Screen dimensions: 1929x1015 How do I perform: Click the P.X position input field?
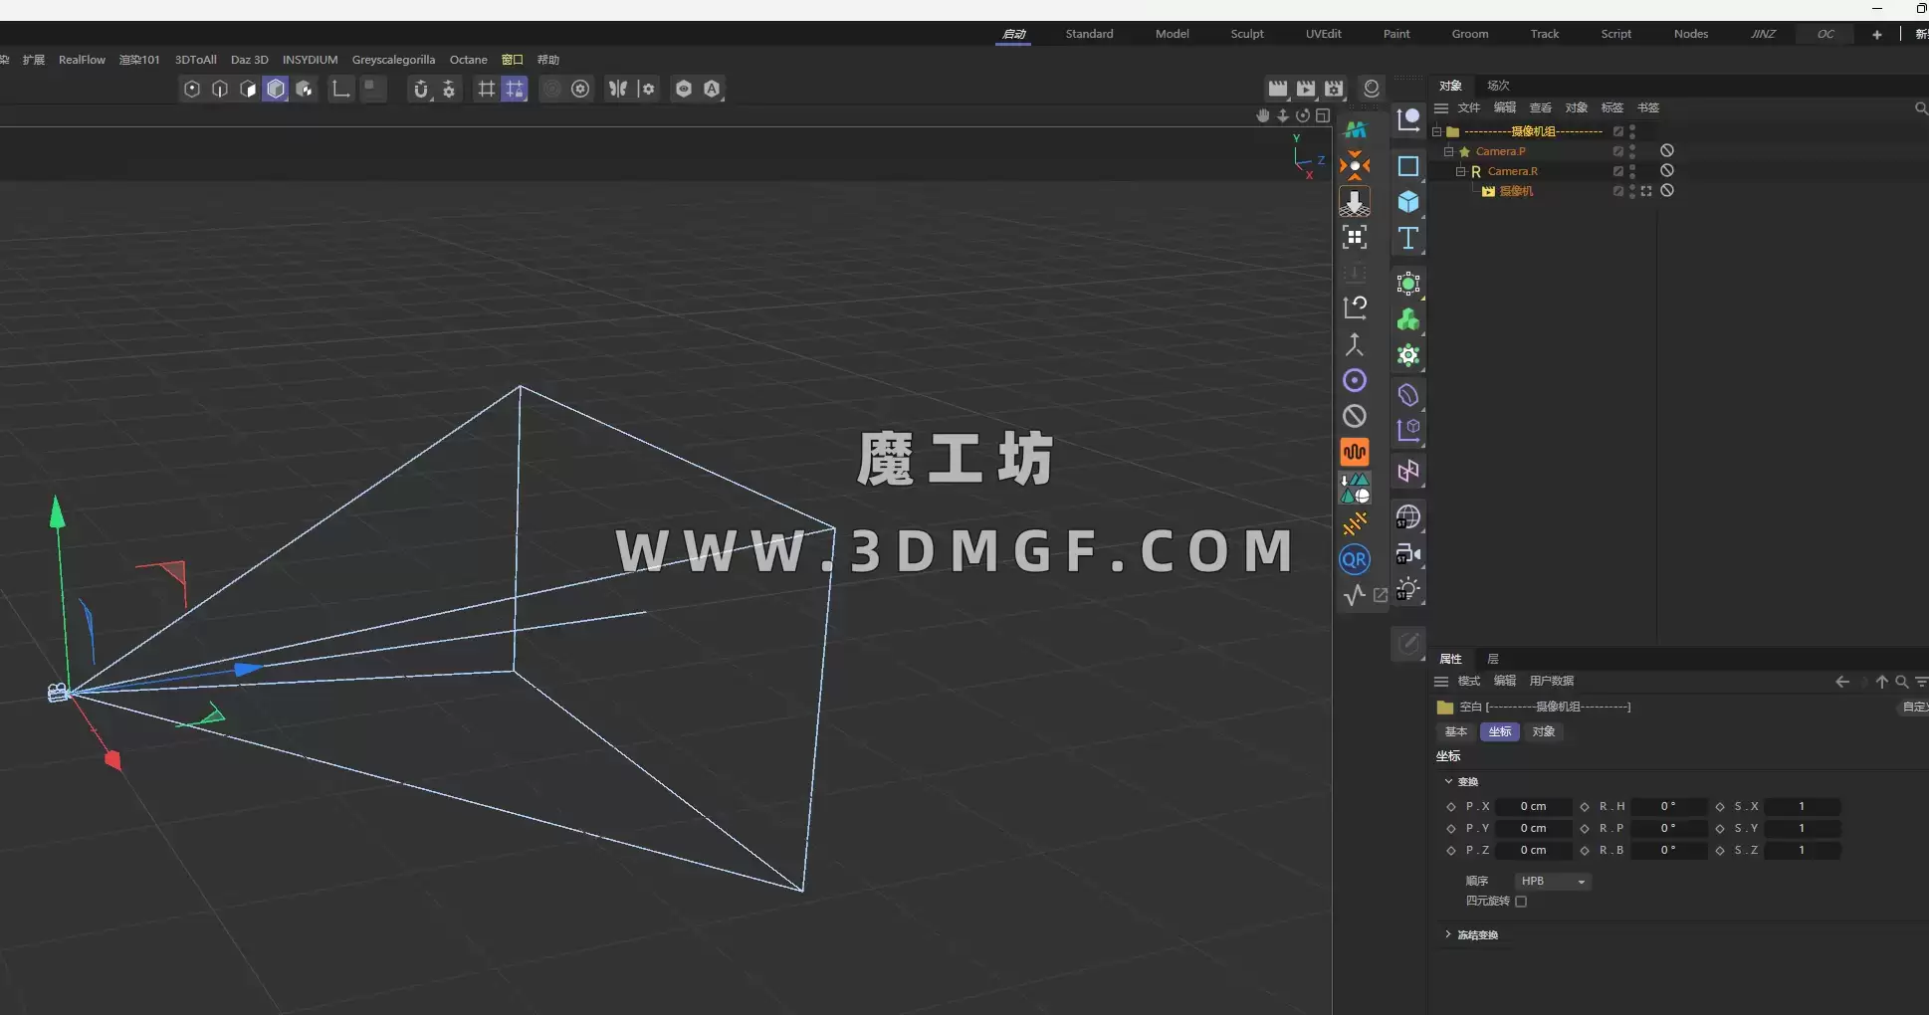point(1533,807)
